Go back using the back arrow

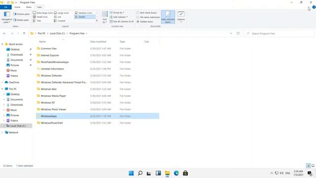(x=4, y=34)
